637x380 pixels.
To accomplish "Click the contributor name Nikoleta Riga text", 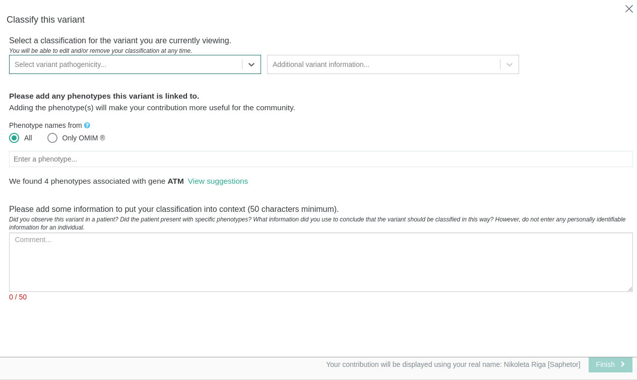I will (525, 364).
